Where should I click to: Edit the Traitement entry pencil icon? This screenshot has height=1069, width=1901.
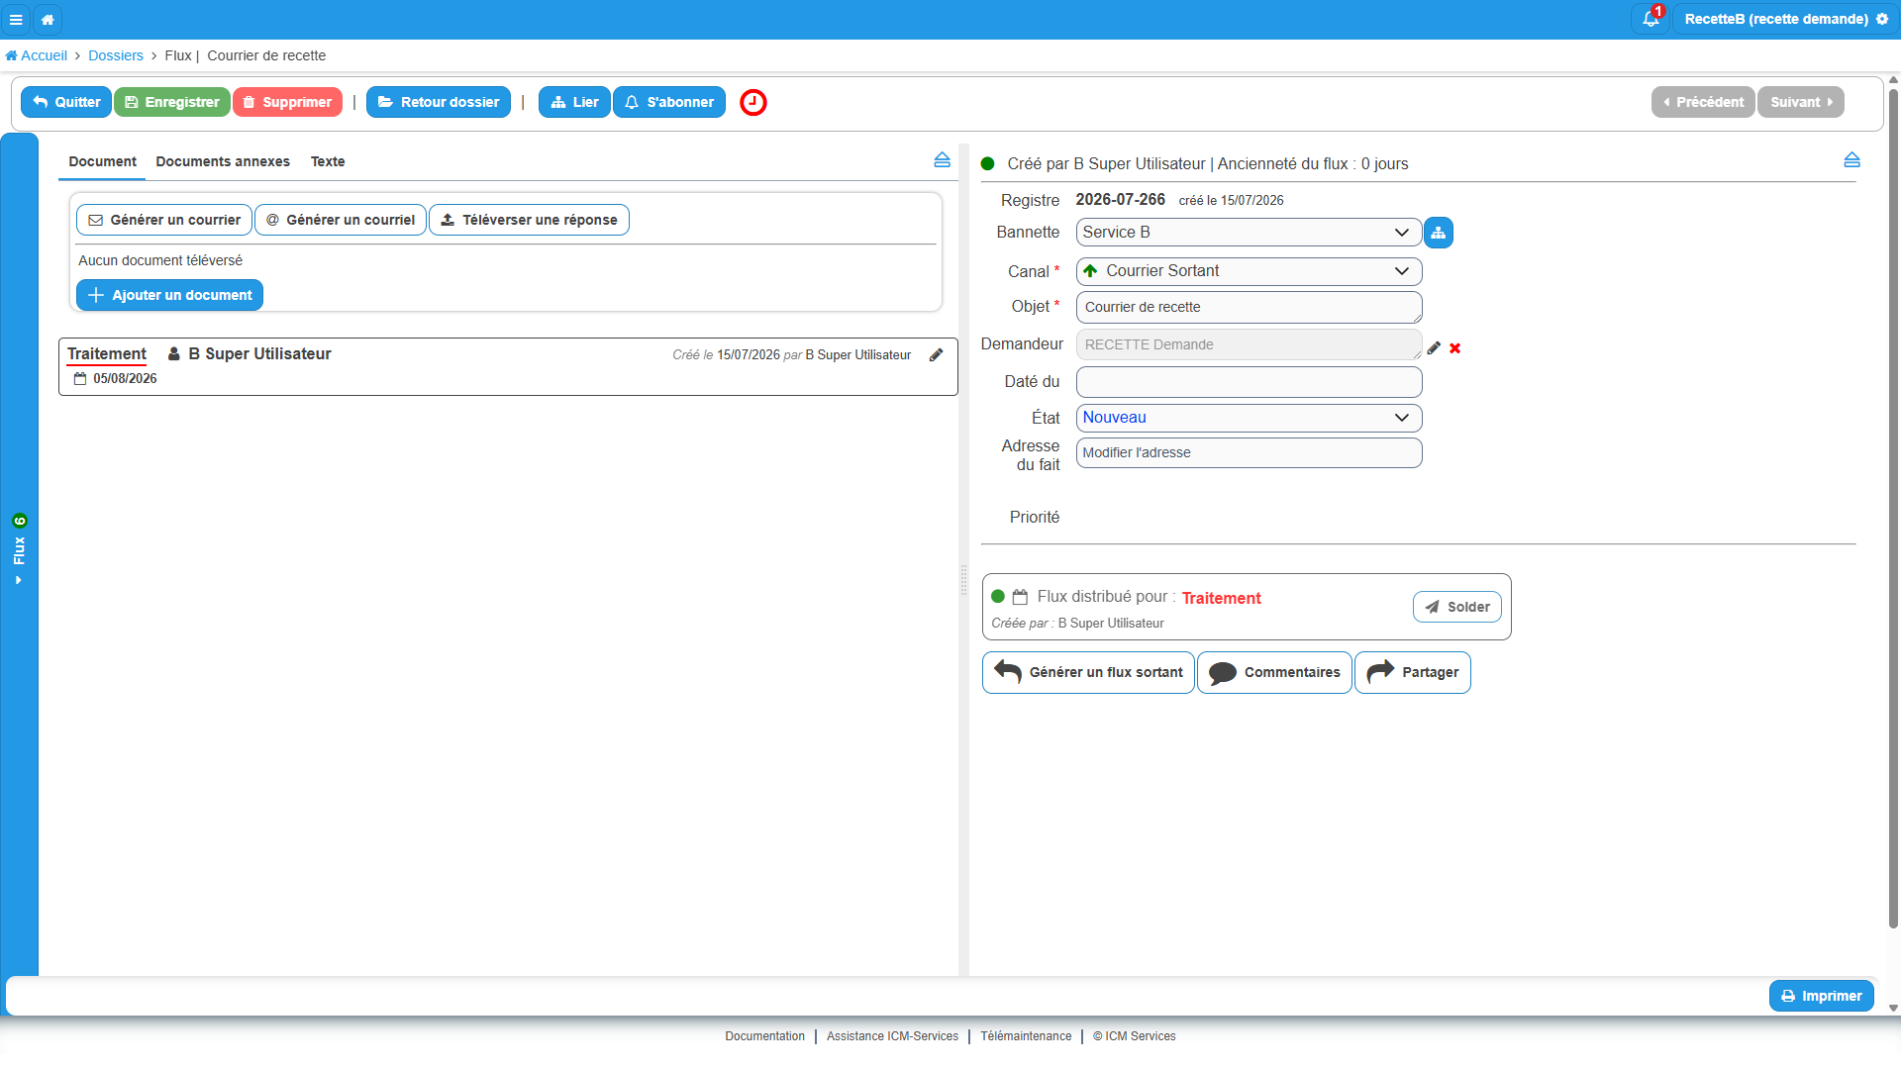coord(937,354)
